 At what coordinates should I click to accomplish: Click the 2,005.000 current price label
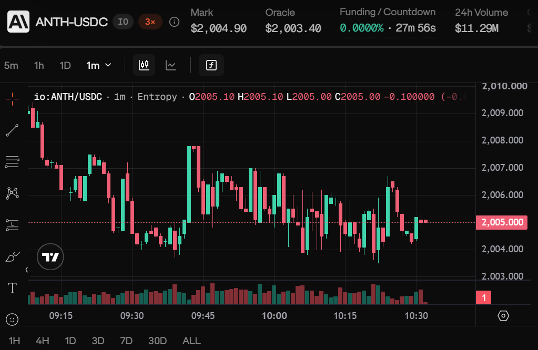(x=502, y=222)
